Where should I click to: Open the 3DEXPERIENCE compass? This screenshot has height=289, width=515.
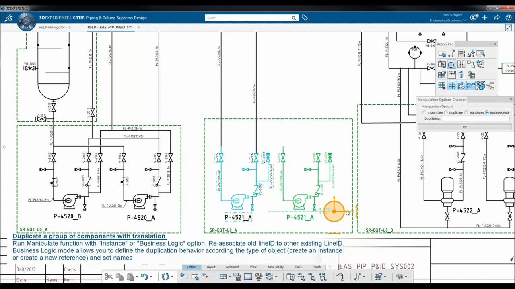click(x=27, y=21)
